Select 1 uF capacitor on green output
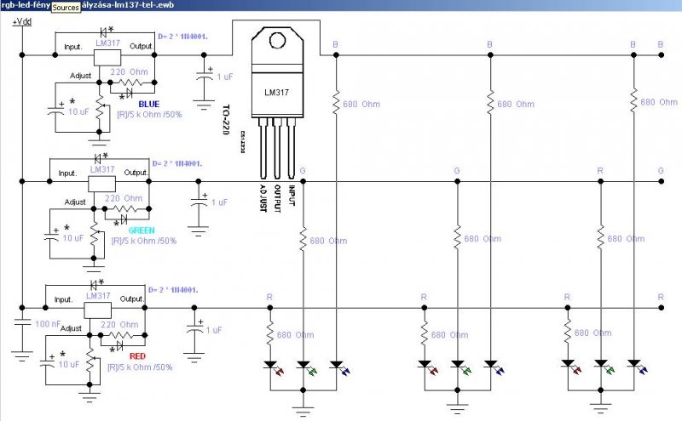This screenshot has height=421, width=682. 199,202
